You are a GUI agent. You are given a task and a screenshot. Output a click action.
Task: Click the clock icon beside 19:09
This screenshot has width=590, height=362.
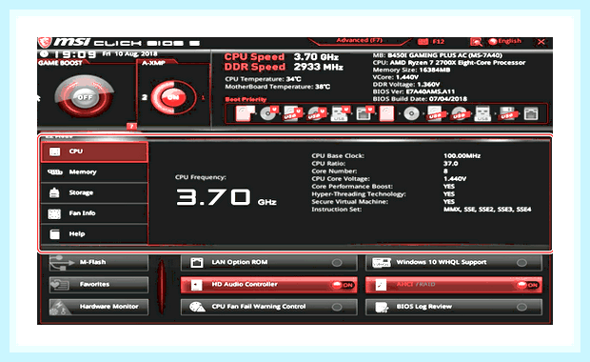(x=45, y=54)
